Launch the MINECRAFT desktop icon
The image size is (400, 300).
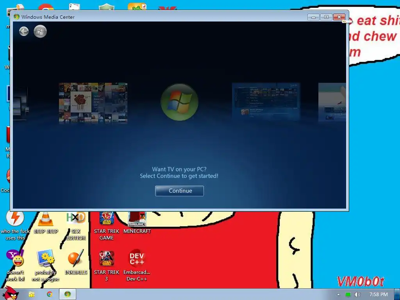[137, 222]
